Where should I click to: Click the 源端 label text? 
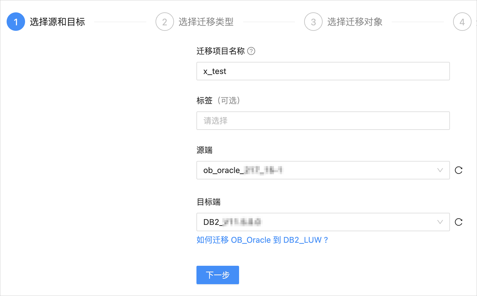[x=205, y=150]
